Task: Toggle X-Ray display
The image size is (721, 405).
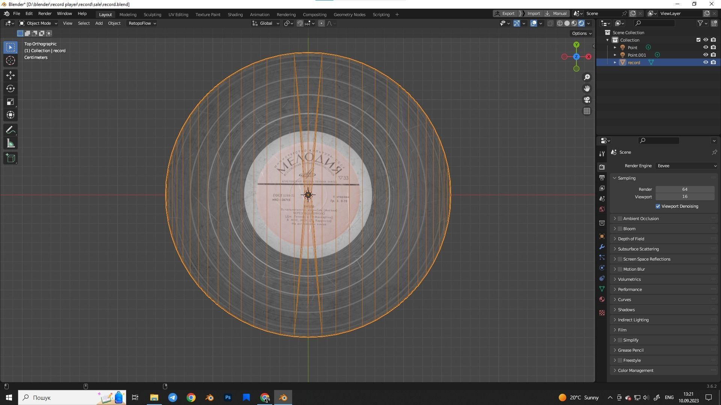Action: tap(551, 23)
